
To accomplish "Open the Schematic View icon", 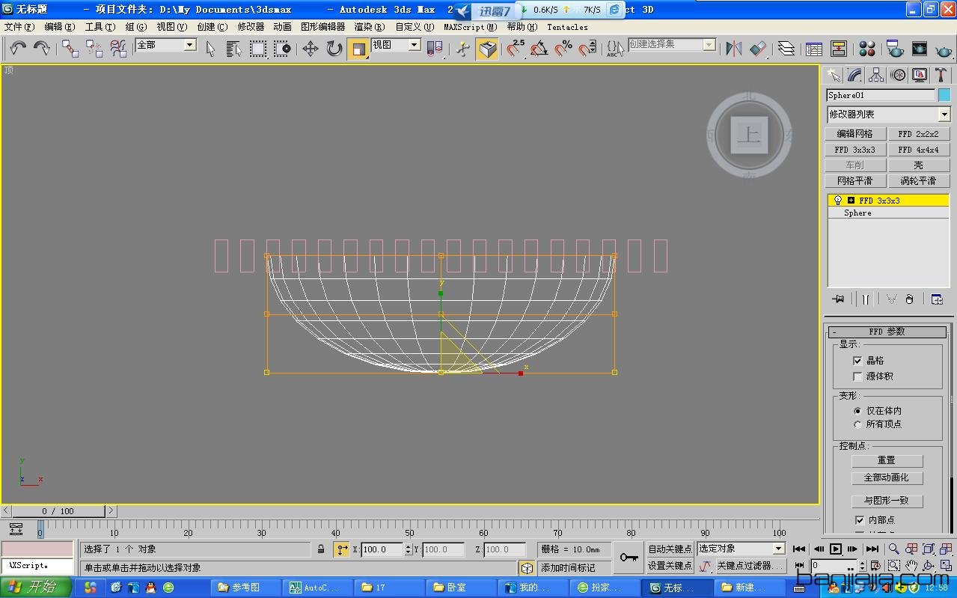I will coord(838,49).
